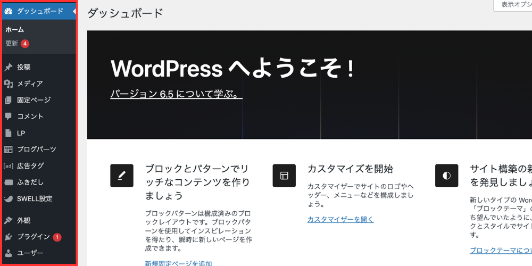Screen dimensions: 532x266
Task: Click the Appearance paintbrush icon
Action: click(x=9, y=220)
